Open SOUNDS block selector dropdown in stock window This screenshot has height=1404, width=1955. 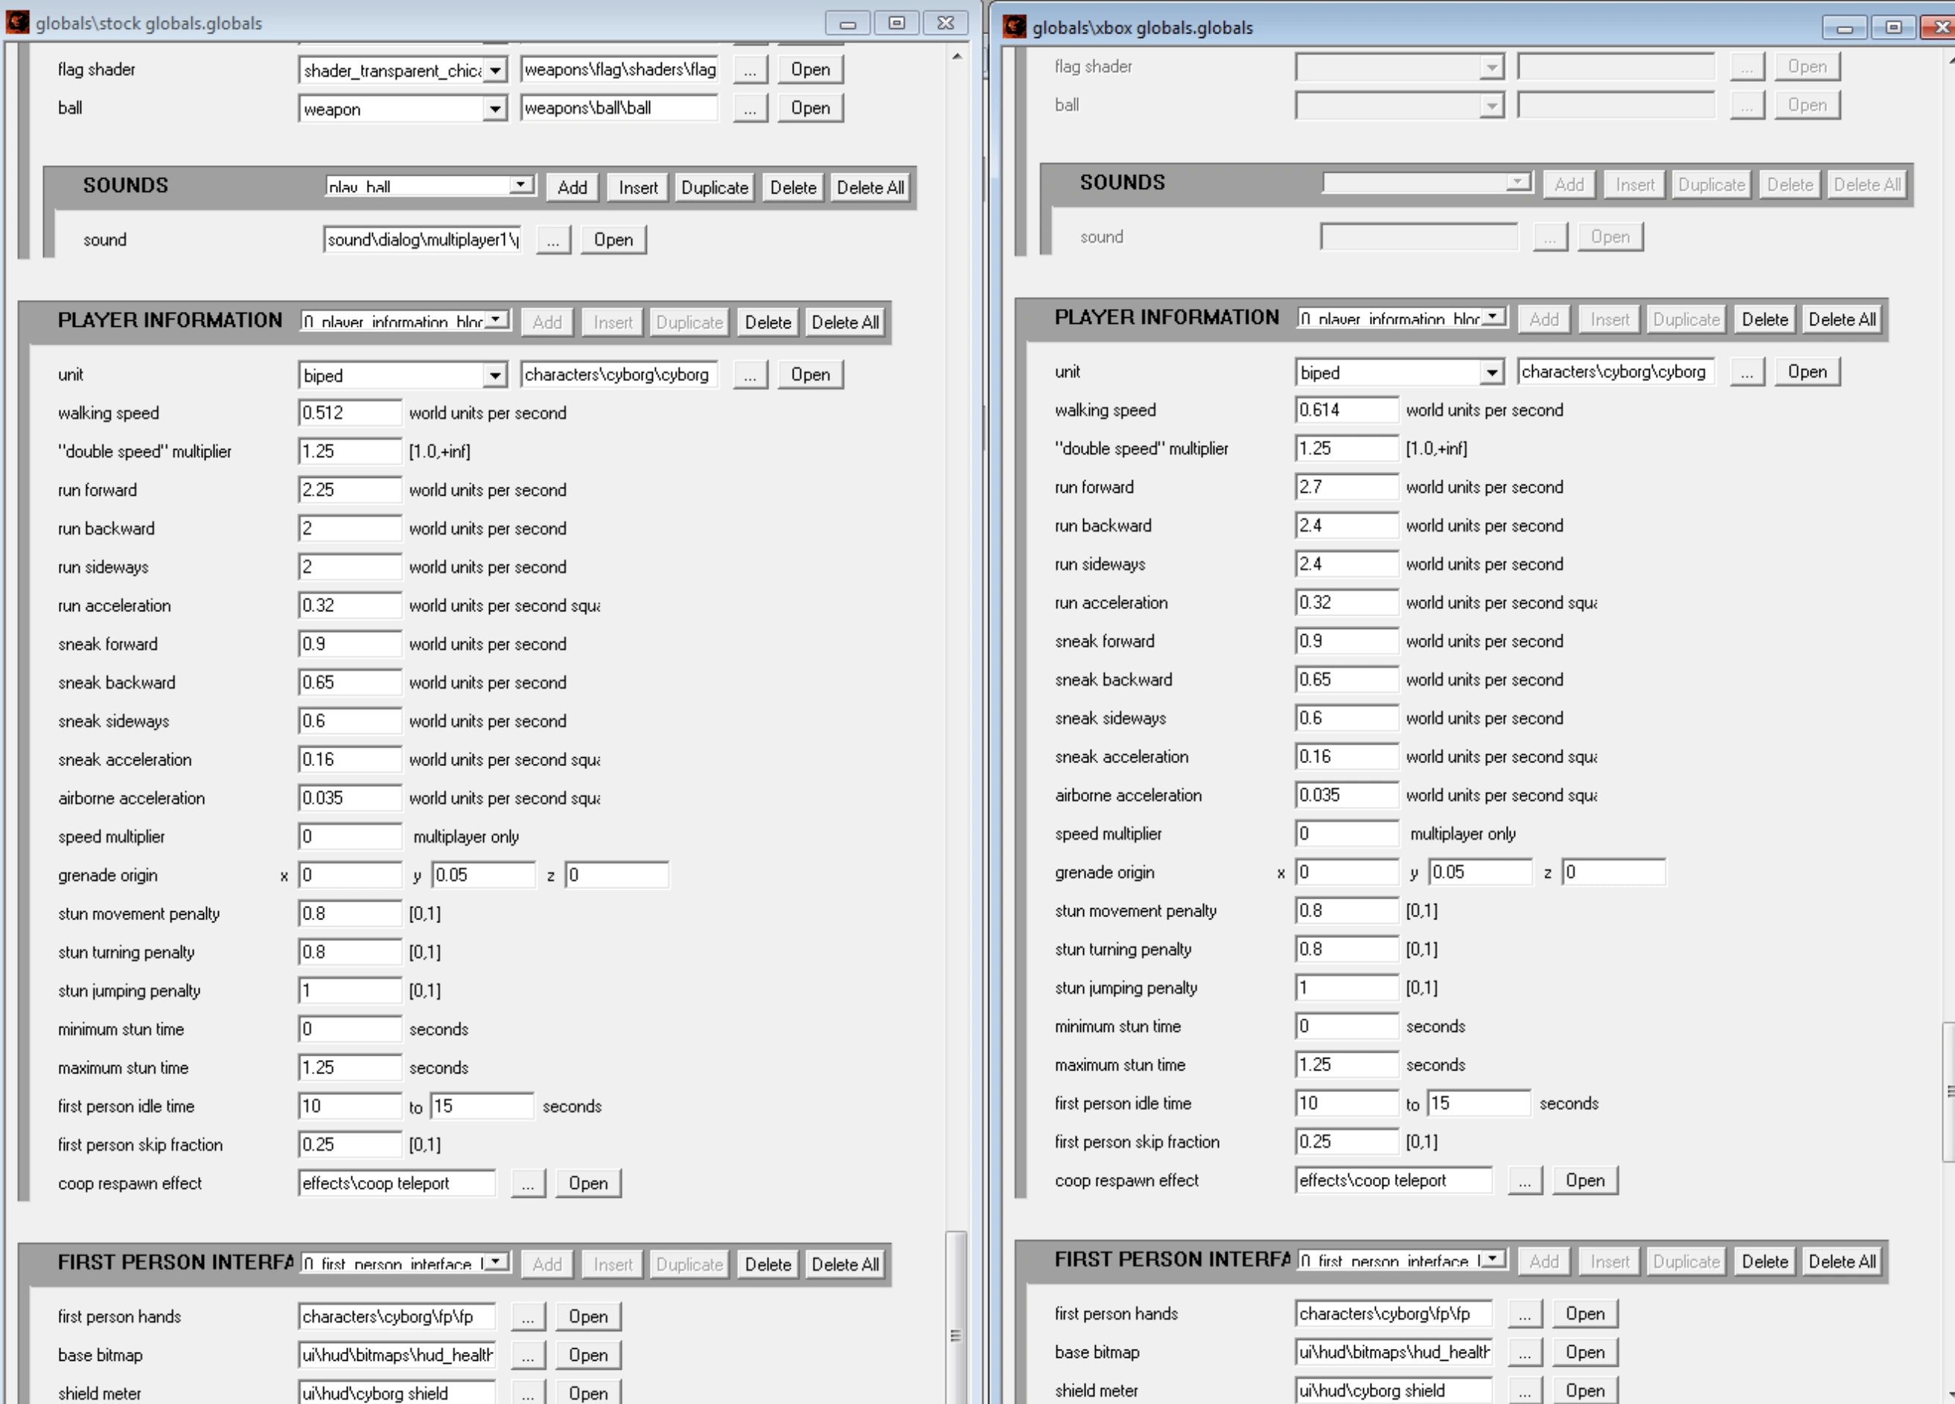pyautogui.click(x=520, y=186)
